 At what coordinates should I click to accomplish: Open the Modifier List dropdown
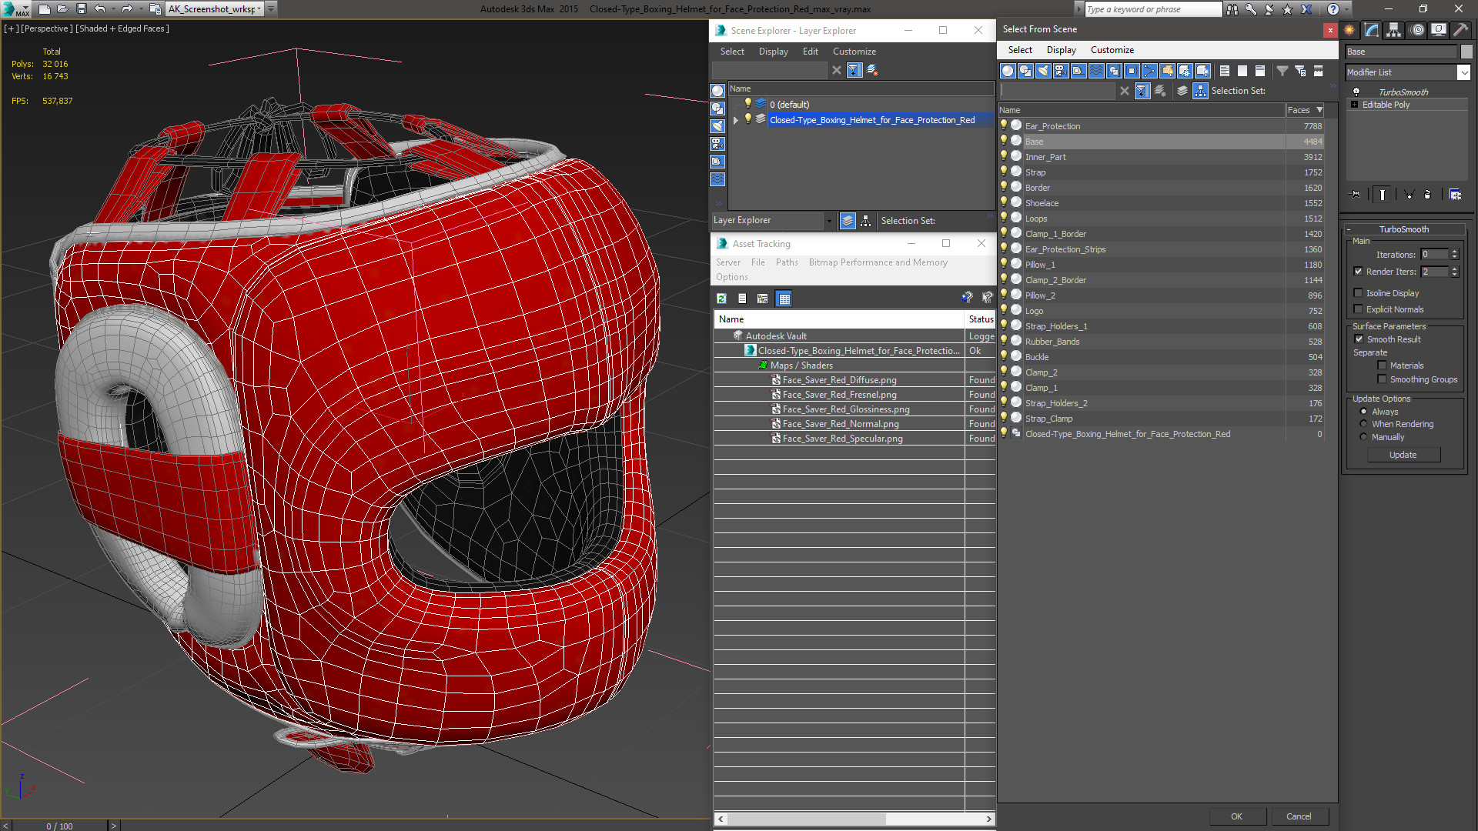pos(1463,72)
